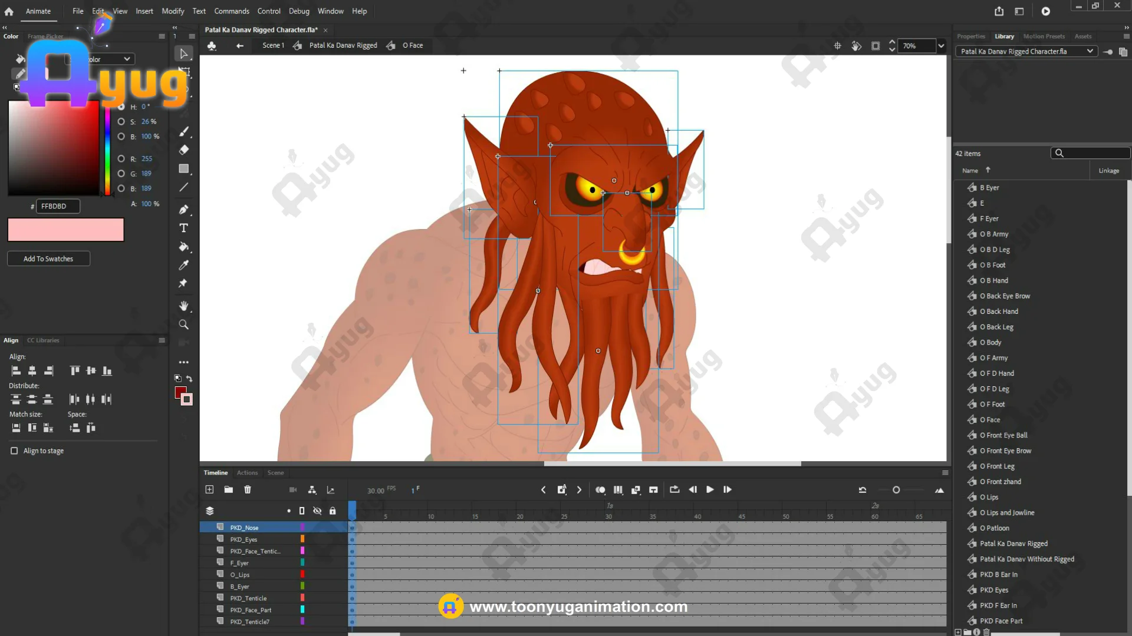
Task: Select the Zoom magnifier tool
Action: click(183, 324)
